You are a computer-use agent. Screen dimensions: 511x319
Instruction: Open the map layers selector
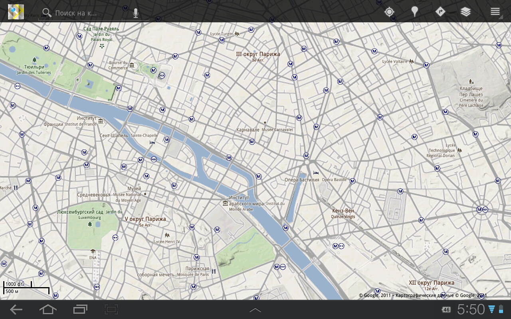point(465,12)
